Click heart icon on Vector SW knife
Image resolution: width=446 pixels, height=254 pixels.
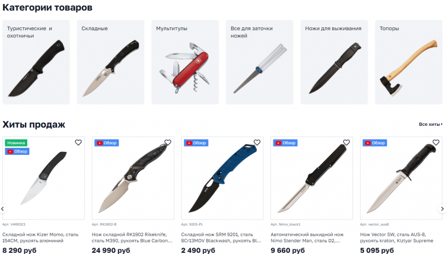pos(436,142)
